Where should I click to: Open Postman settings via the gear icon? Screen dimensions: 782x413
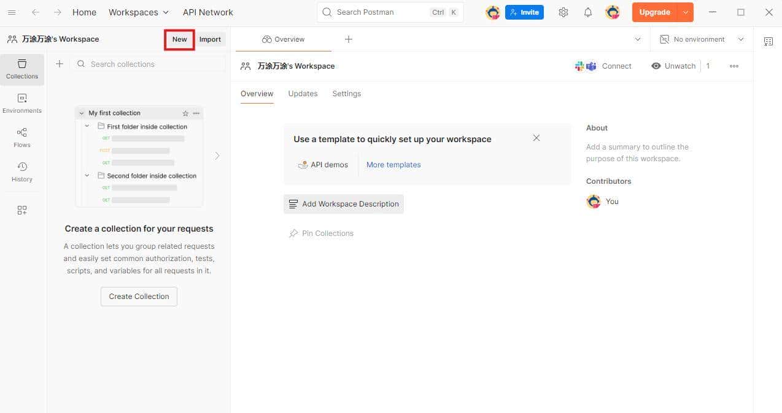pyautogui.click(x=563, y=12)
